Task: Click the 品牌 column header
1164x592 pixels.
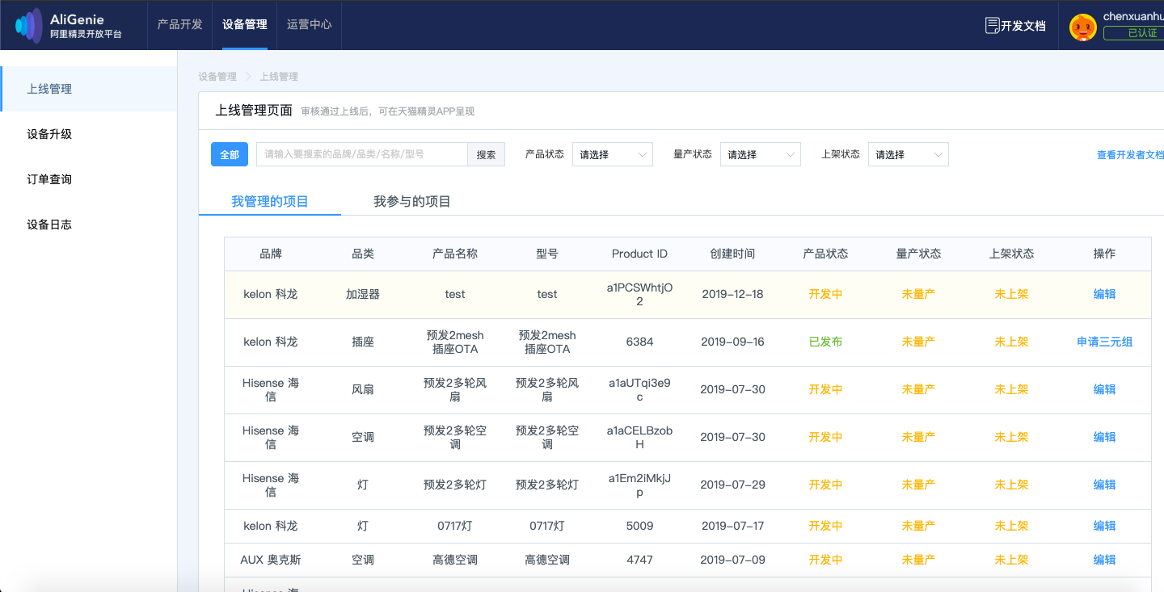Action: (271, 254)
